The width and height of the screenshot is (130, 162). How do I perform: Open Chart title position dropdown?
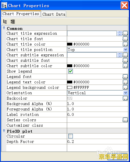[125, 50]
